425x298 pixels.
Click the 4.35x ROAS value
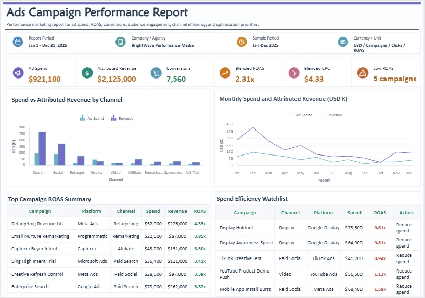point(200,224)
